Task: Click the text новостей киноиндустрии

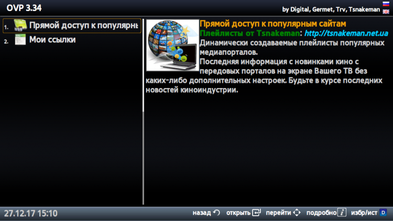Action: [x=192, y=90]
